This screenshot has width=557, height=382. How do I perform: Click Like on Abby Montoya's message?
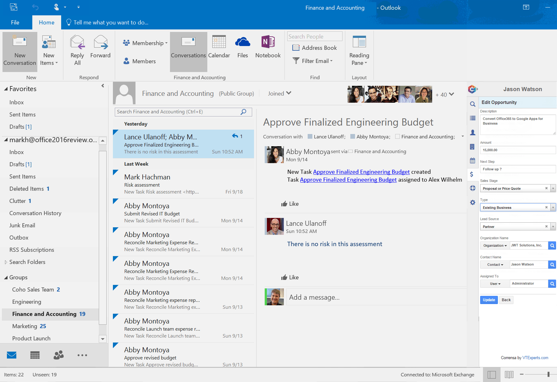(290, 204)
